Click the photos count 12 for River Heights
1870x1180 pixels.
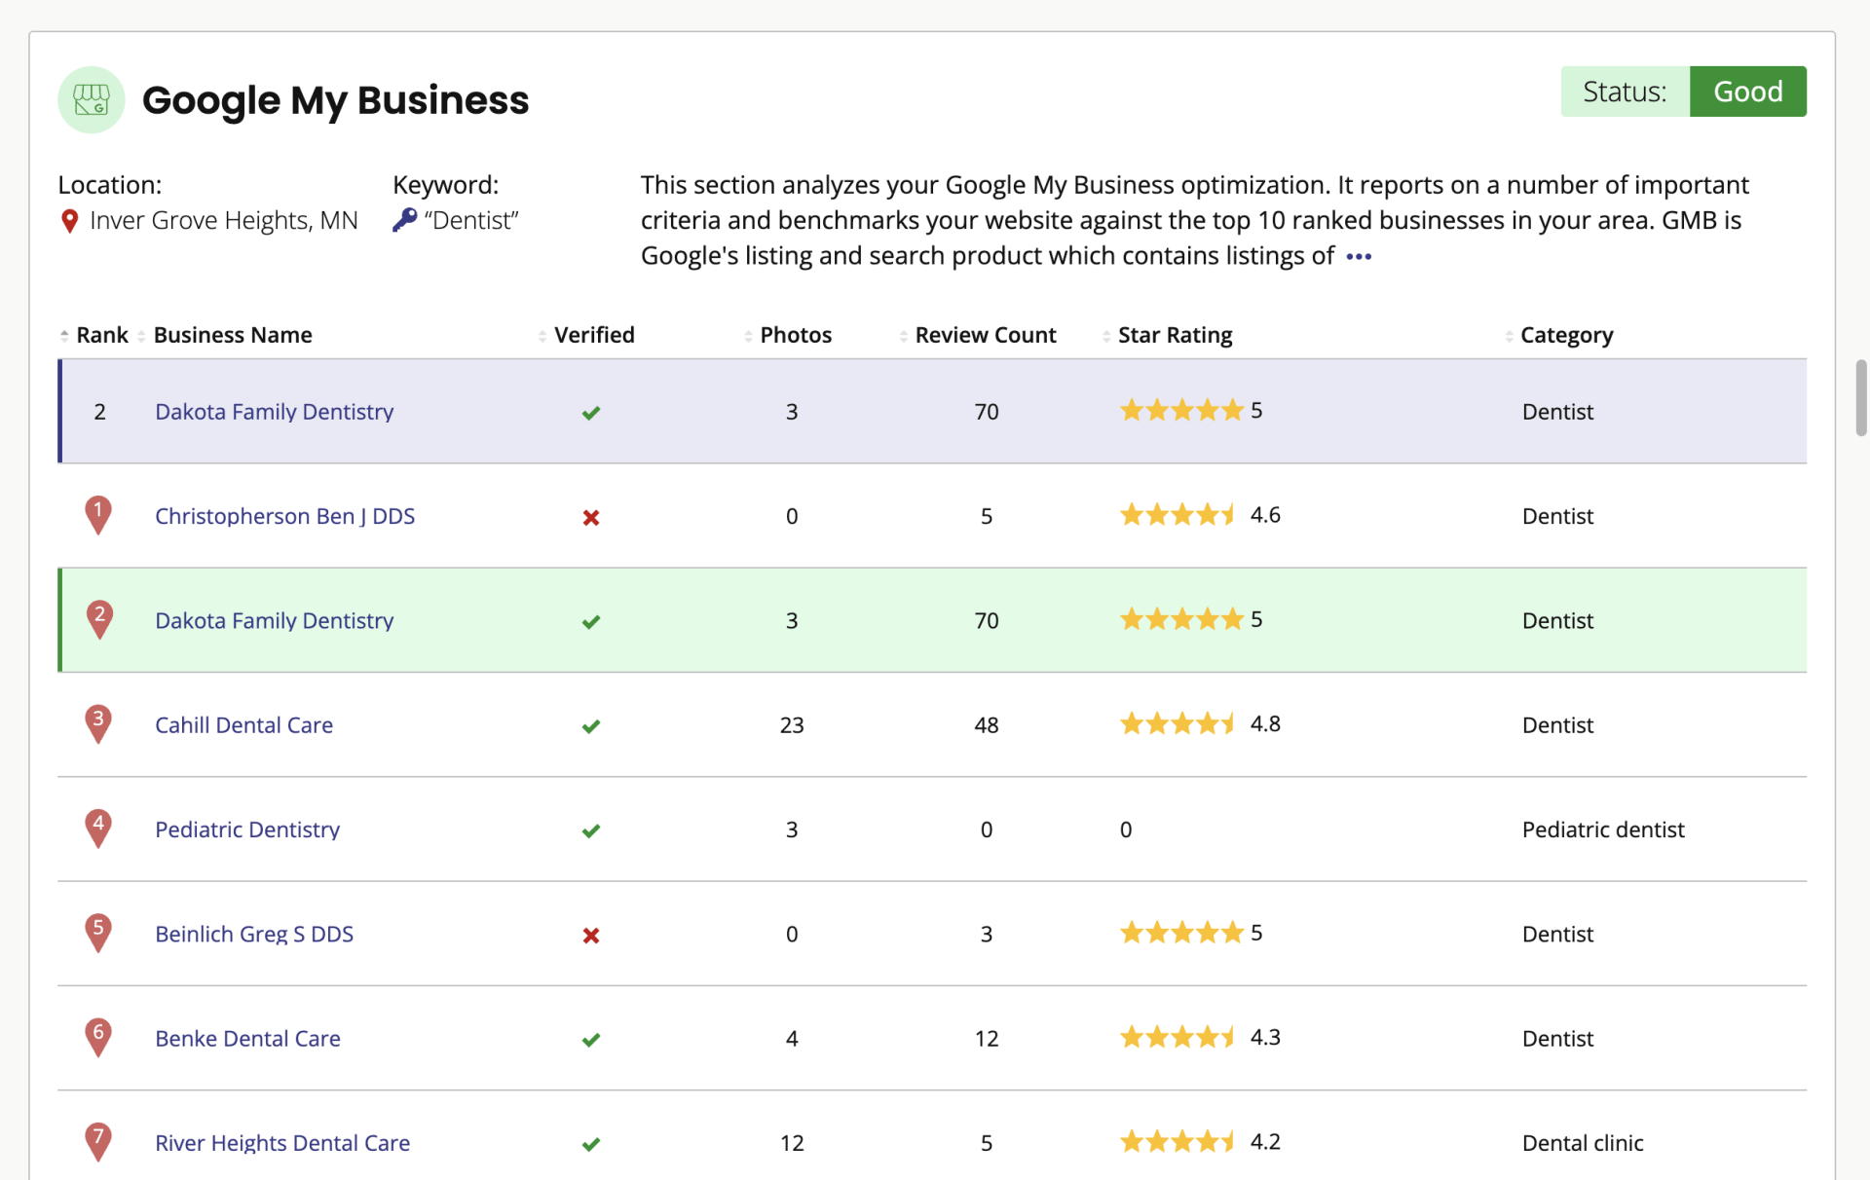(792, 1143)
